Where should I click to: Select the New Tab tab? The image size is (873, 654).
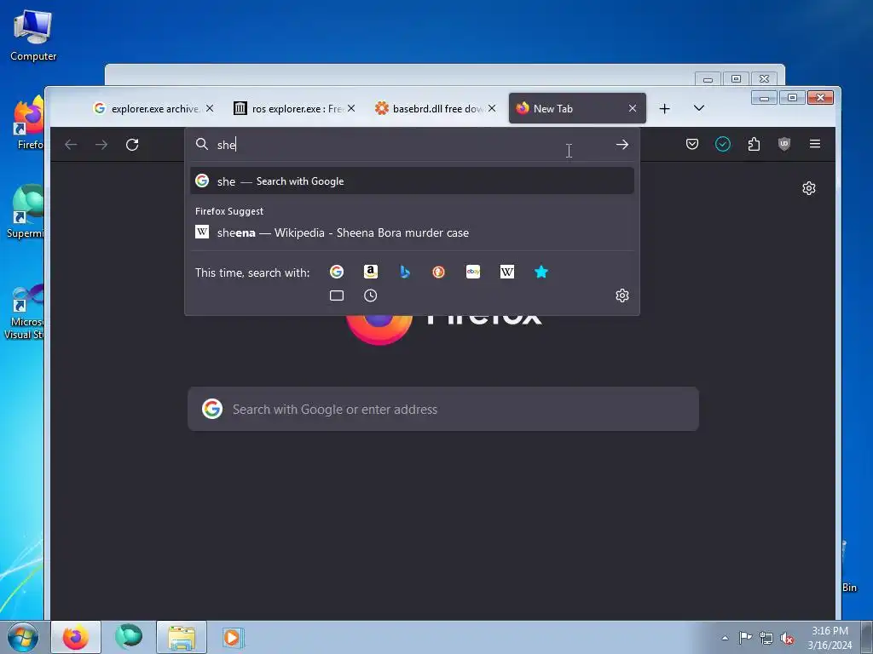(x=577, y=108)
